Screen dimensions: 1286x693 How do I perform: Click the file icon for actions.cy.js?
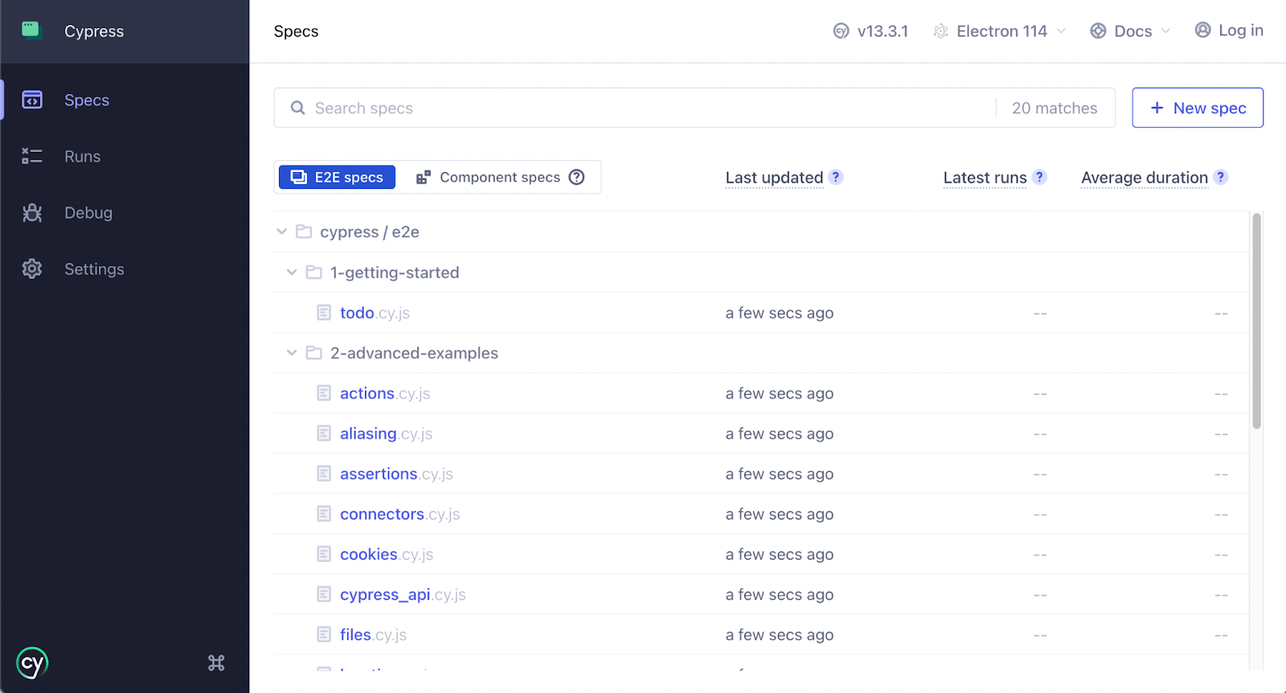pyautogui.click(x=324, y=393)
